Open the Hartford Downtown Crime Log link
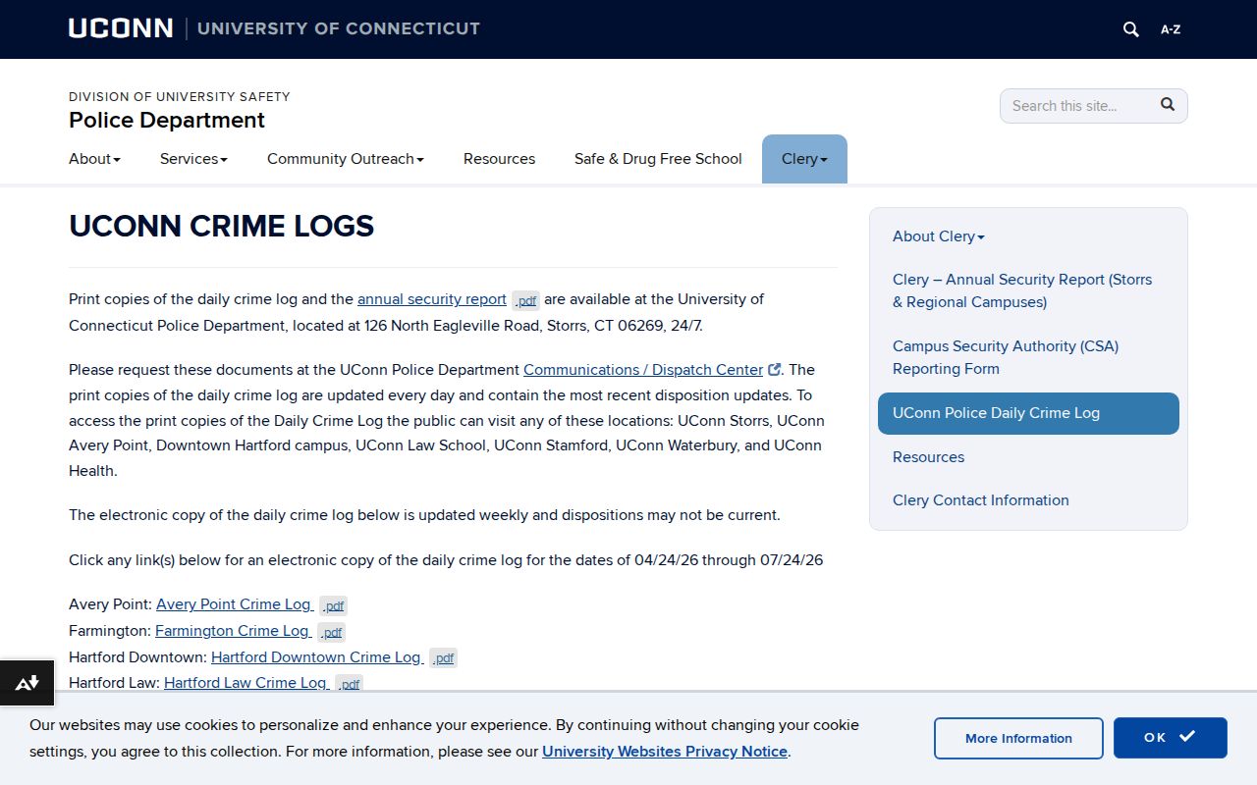Viewport: 1257px width, 785px height. (x=316, y=657)
